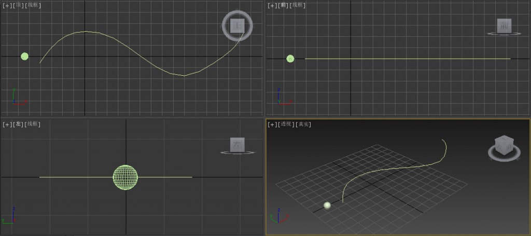
Task: Select the wireframe sphere in the Left viewport
Action: coord(125,177)
